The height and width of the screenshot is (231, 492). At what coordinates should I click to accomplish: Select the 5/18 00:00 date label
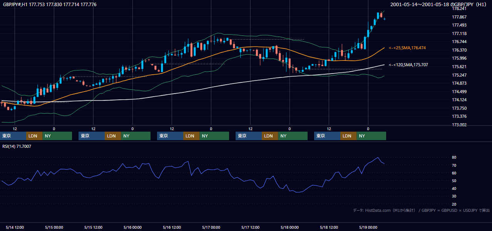click(290, 227)
